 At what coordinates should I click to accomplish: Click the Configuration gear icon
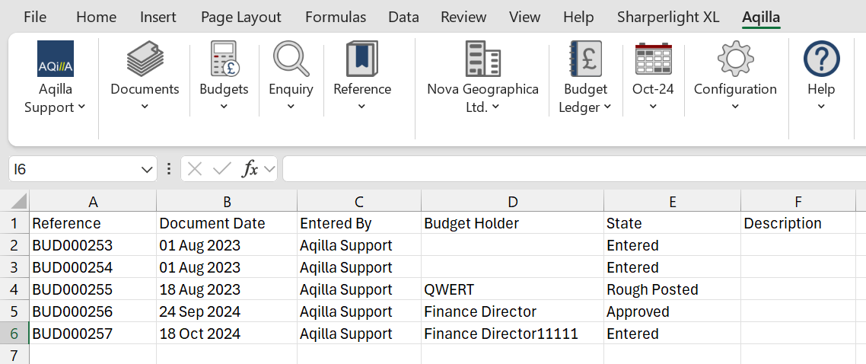coord(735,59)
